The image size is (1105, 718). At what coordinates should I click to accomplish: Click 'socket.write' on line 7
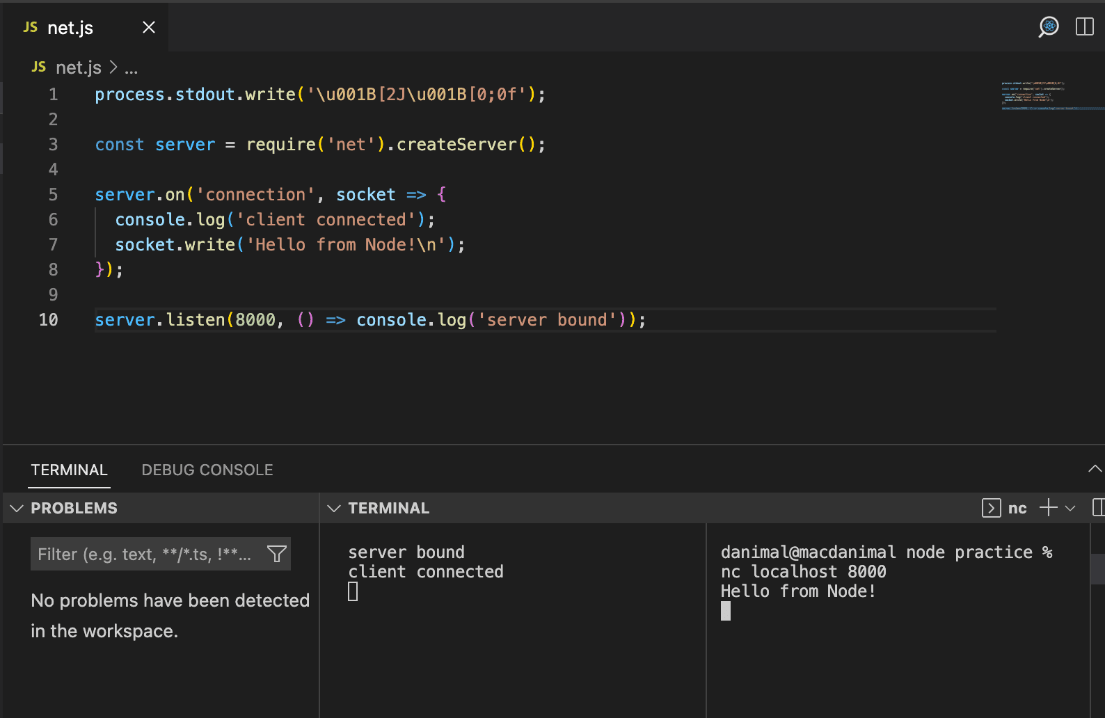click(x=175, y=245)
